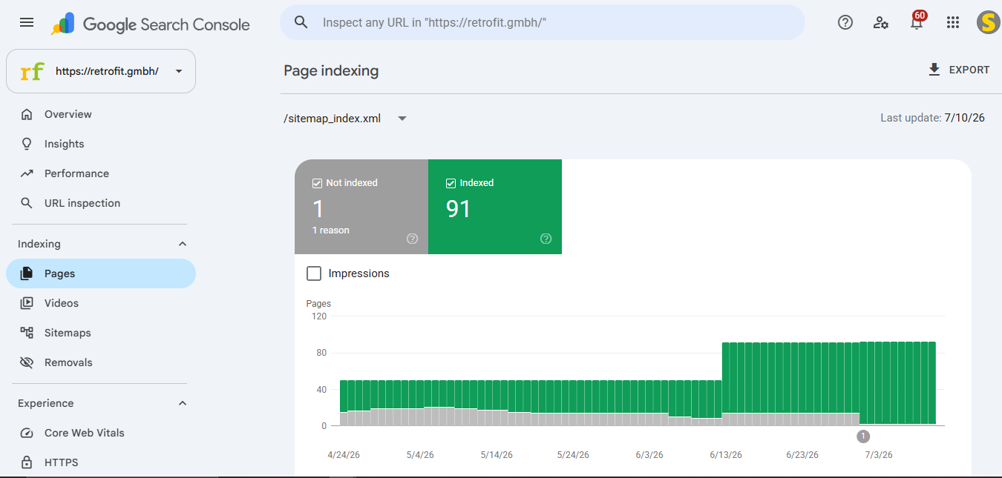Open Users and permissions settings icon
1002x478 pixels.
pyautogui.click(x=881, y=22)
